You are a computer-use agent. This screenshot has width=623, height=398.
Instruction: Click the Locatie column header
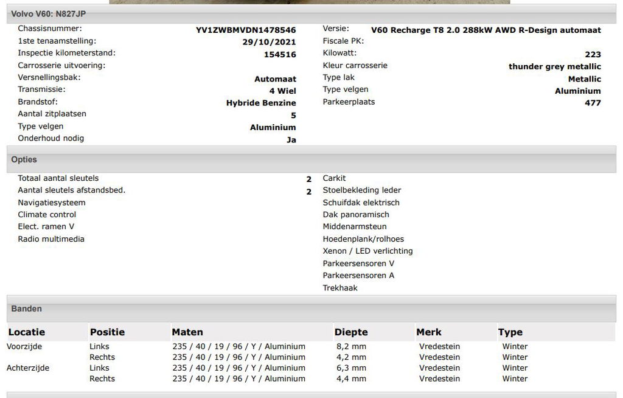pos(26,332)
